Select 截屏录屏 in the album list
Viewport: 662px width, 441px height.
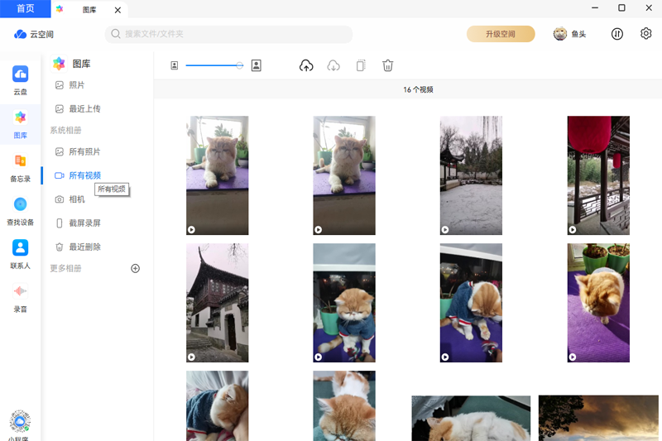point(84,223)
